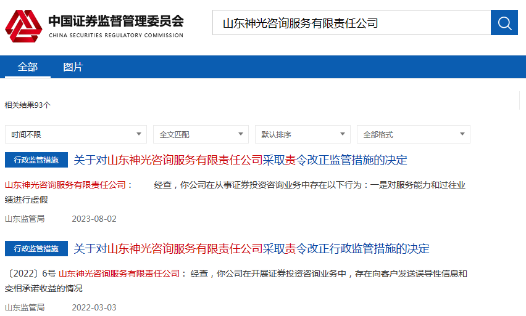Open the 全文匹配 match mode dropdown

[201, 134]
